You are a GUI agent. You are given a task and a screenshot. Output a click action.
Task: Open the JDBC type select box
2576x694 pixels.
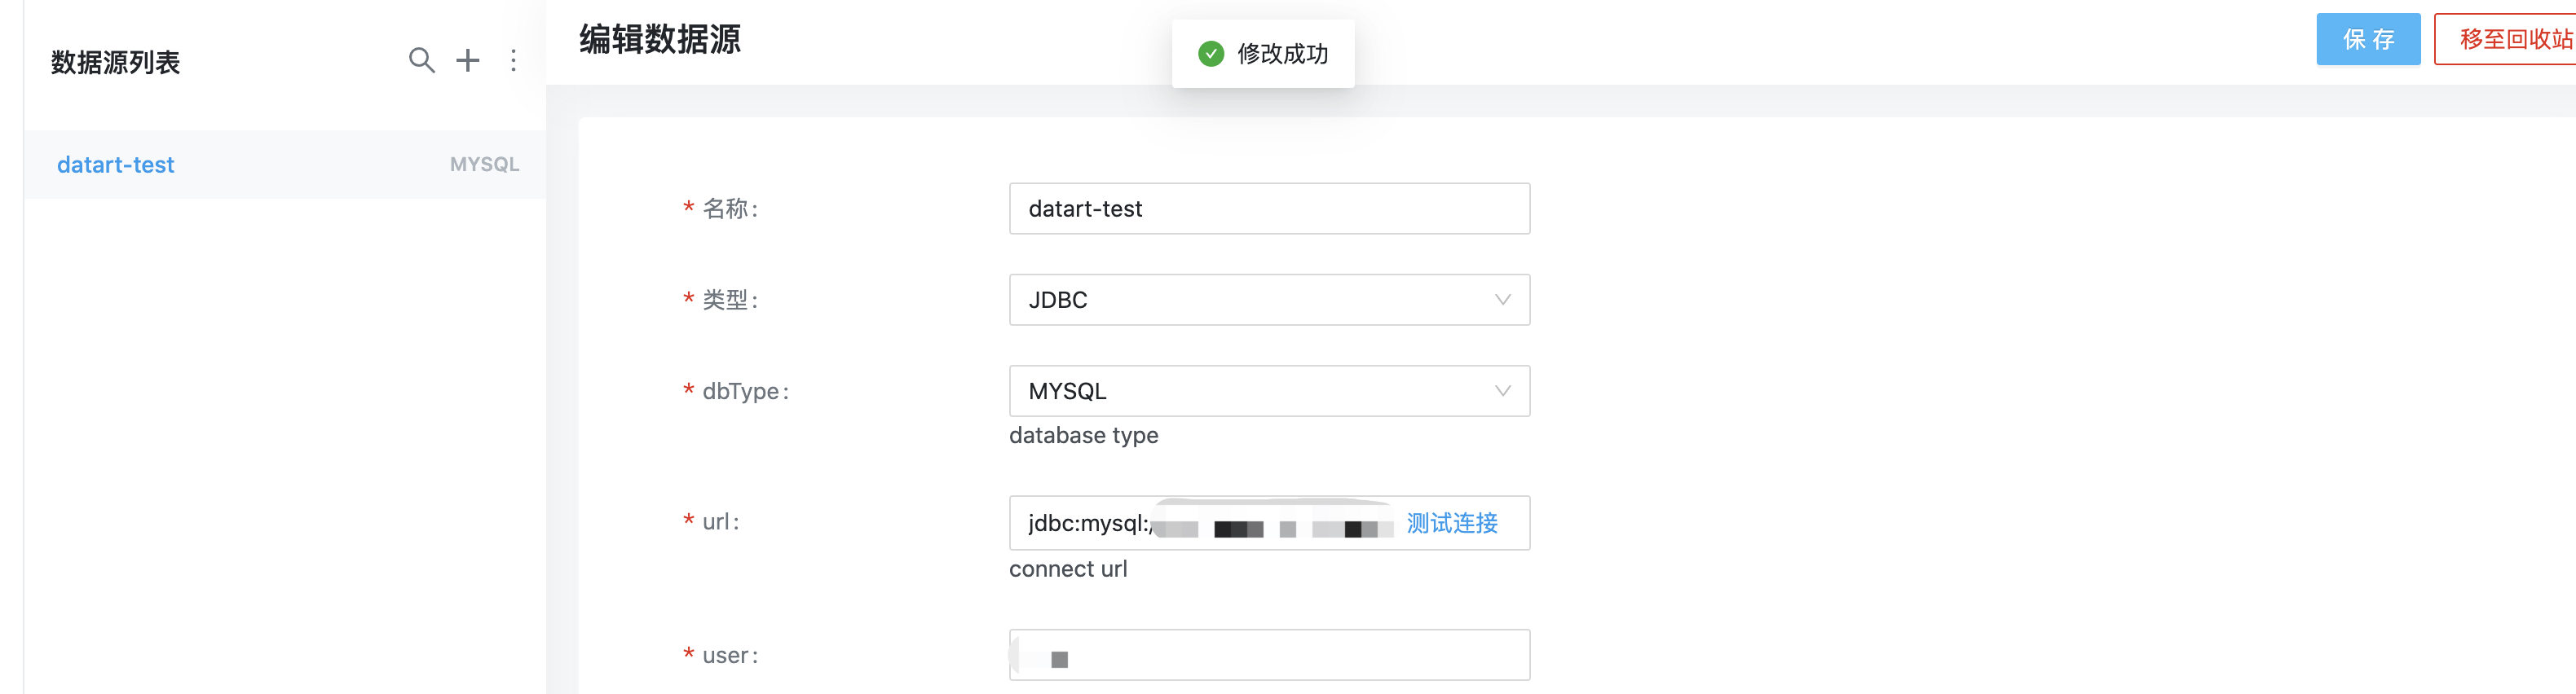click(1269, 300)
